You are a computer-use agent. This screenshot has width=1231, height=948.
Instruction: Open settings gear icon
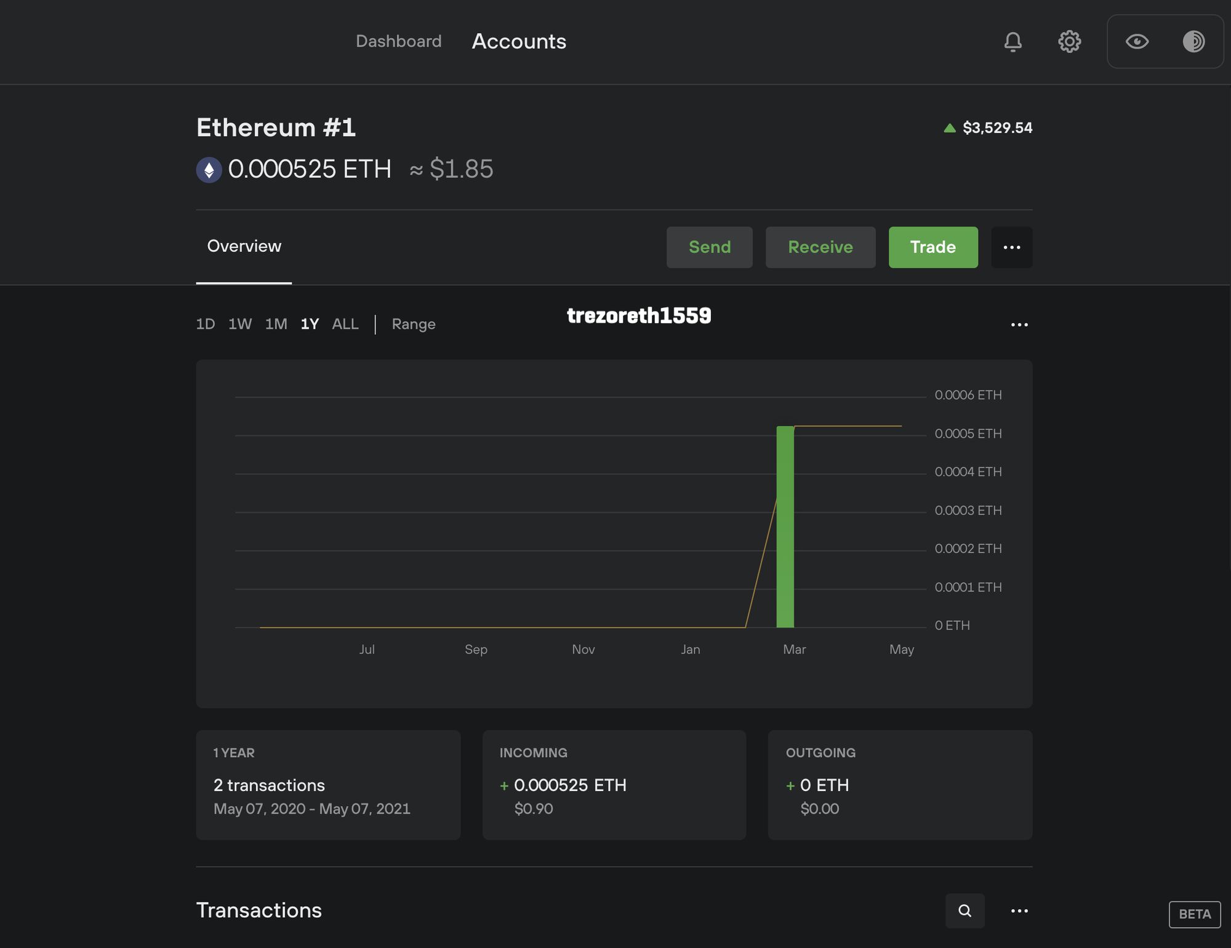pyautogui.click(x=1071, y=41)
